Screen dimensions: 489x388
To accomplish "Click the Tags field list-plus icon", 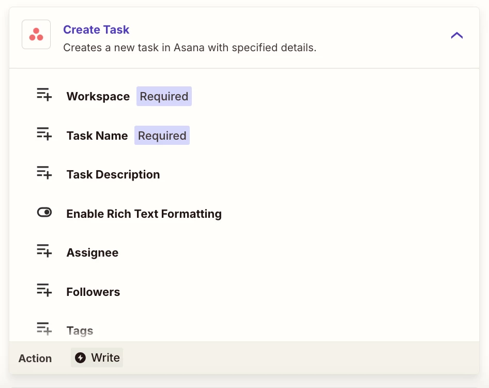I will click(44, 329).
